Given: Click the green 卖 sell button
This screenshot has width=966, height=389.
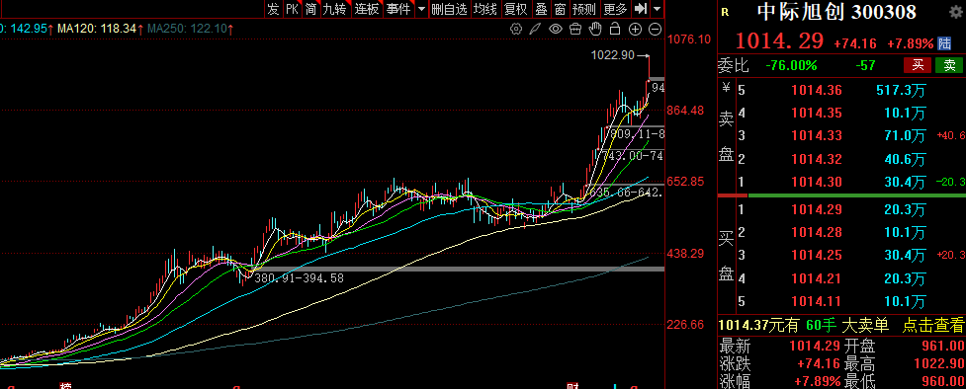Looking at the screenshot, I should (949, 64).
